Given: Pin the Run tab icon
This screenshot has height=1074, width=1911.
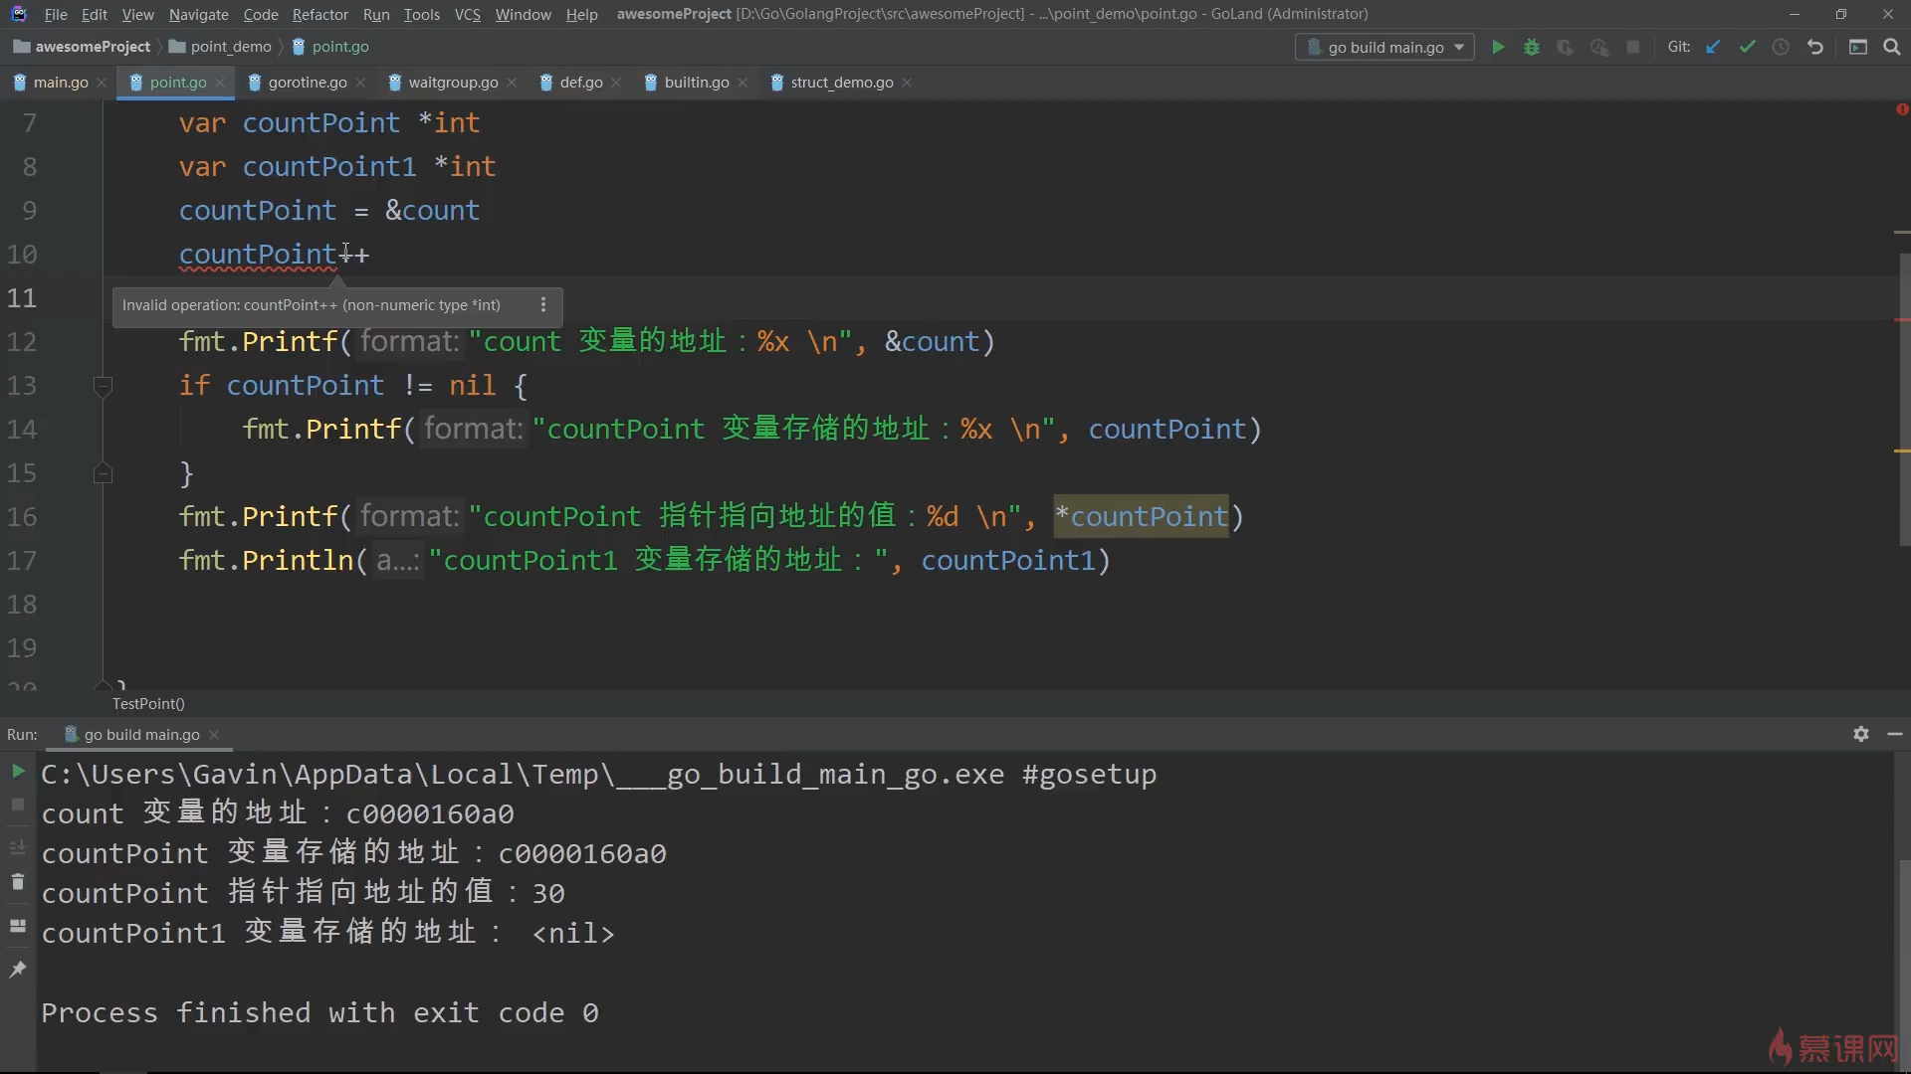Looking at the screenshot, I should [17, 970].
